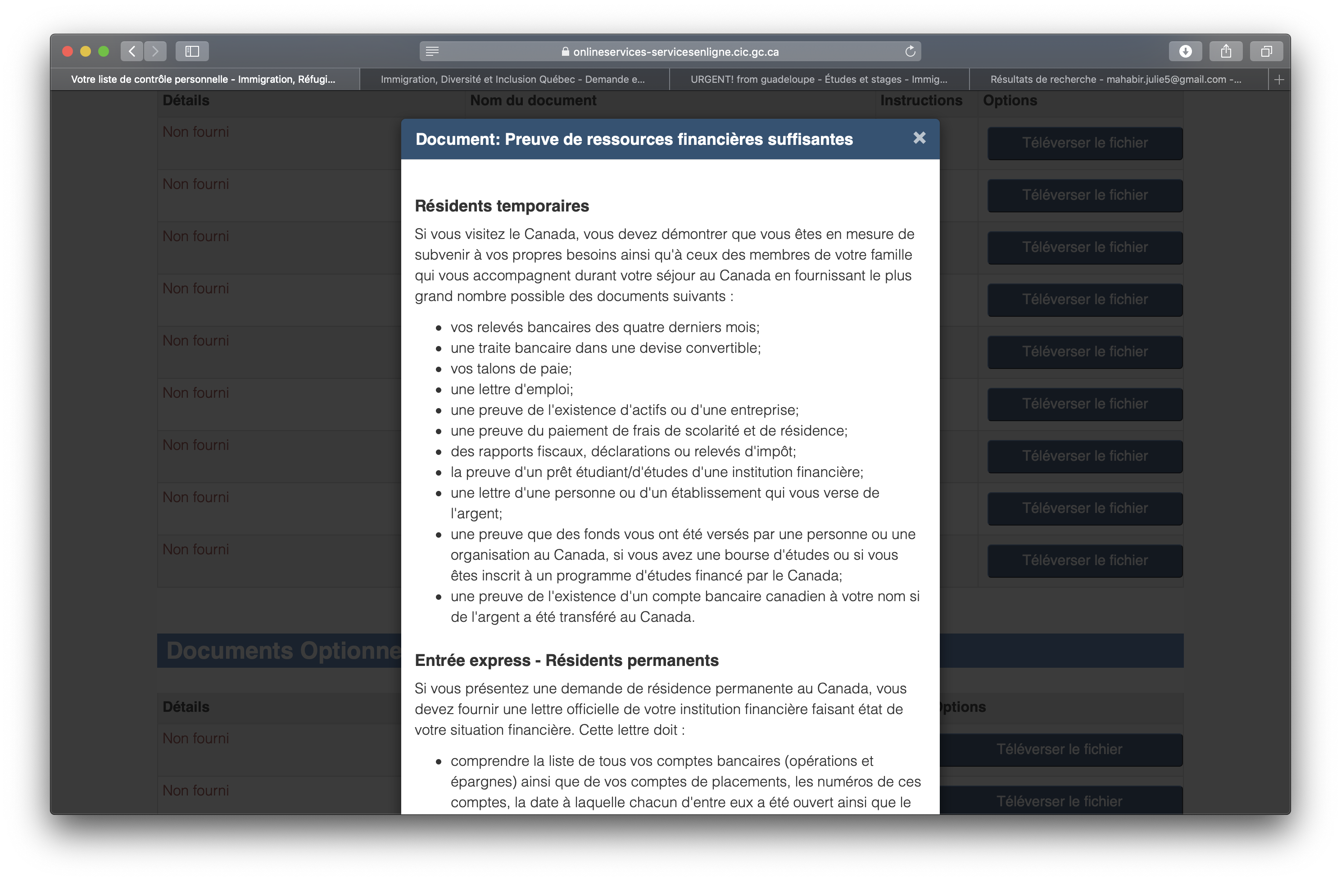Close the Preuve de ressources financières dialog
The image size is (1341, 881).
pyautogui.click(x=919, y=138)
